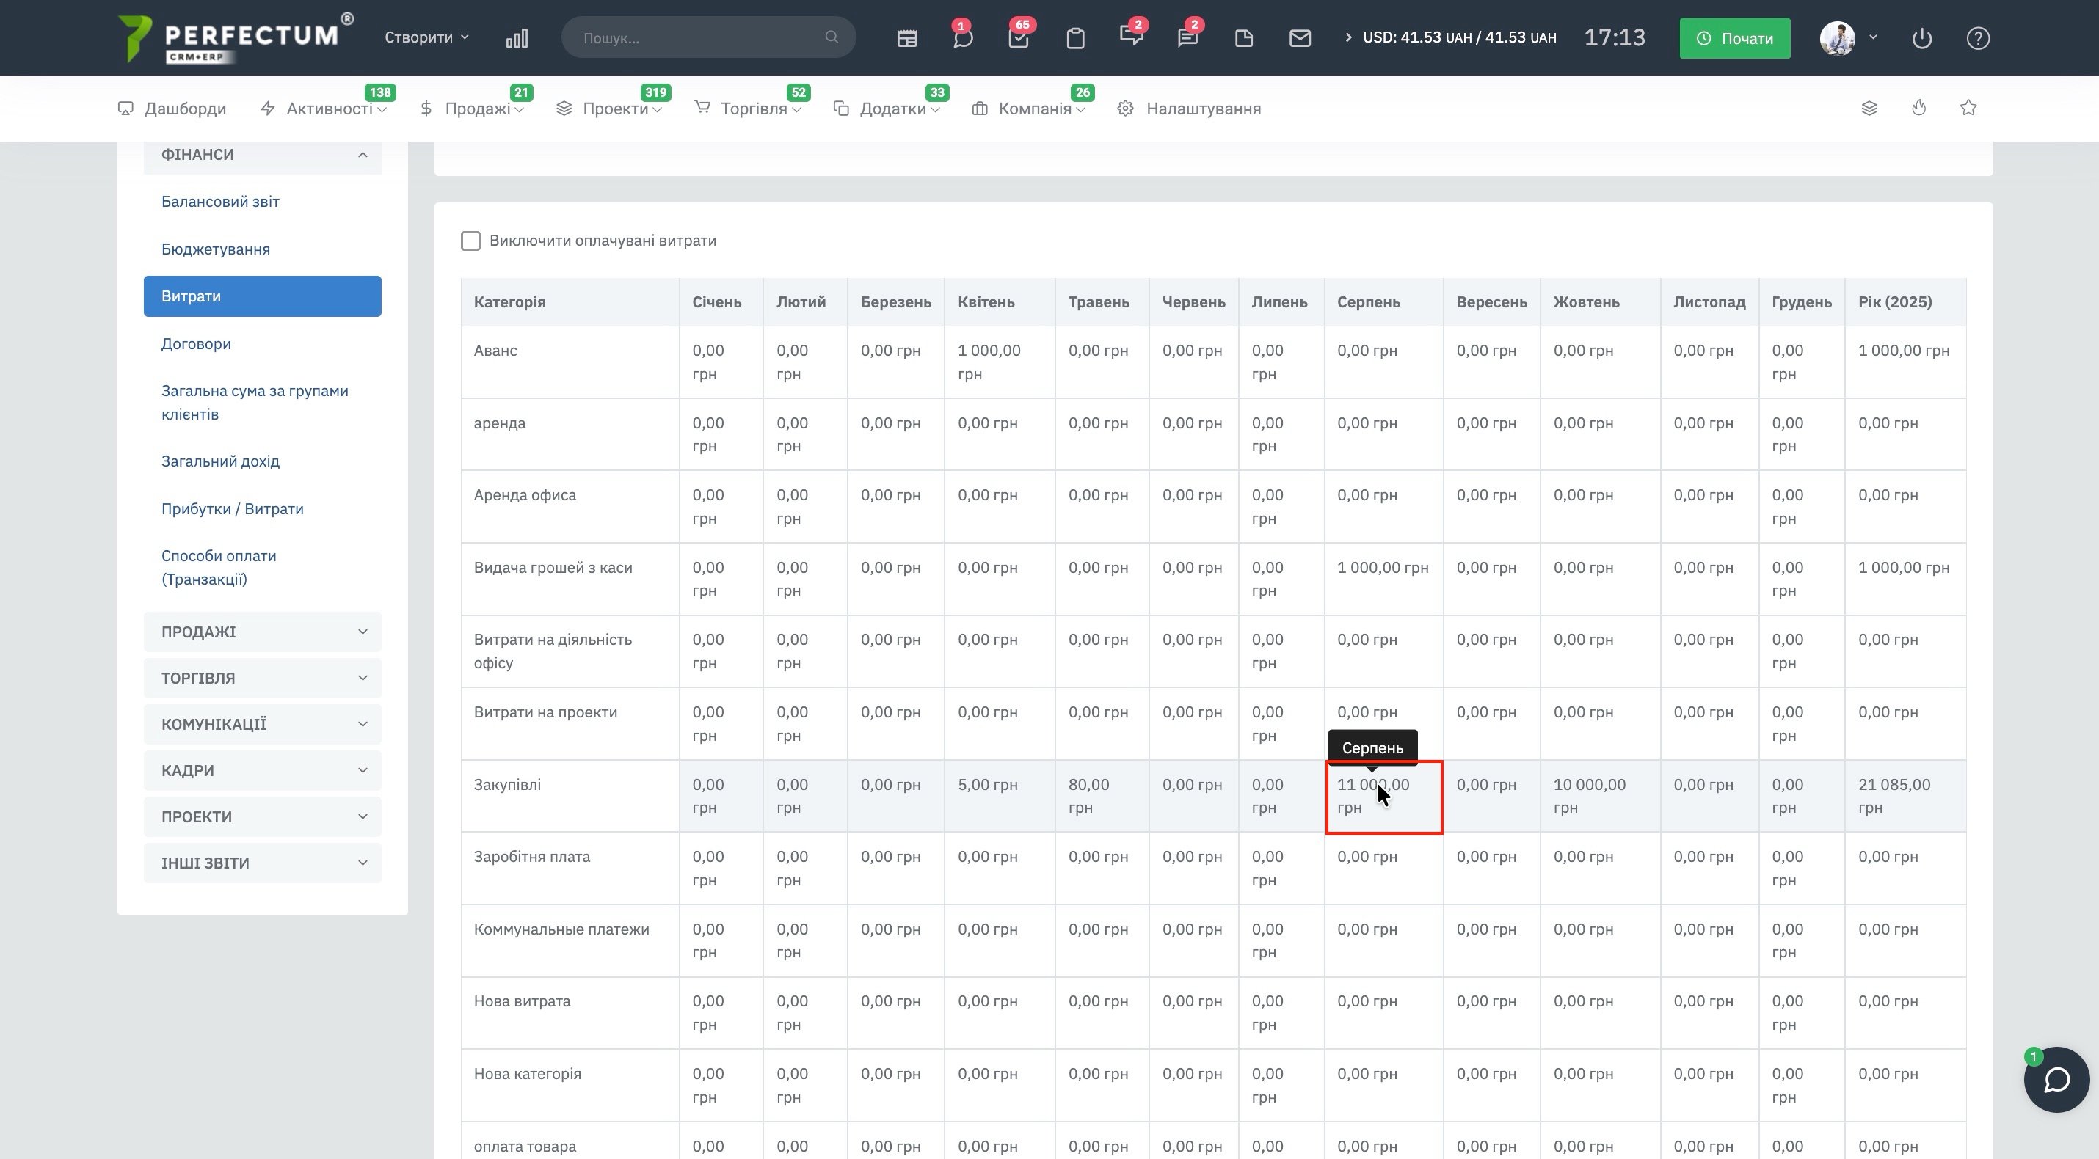Open the mail envelope icon
Screen dimensions: 2099x1159
point(1300,38)
